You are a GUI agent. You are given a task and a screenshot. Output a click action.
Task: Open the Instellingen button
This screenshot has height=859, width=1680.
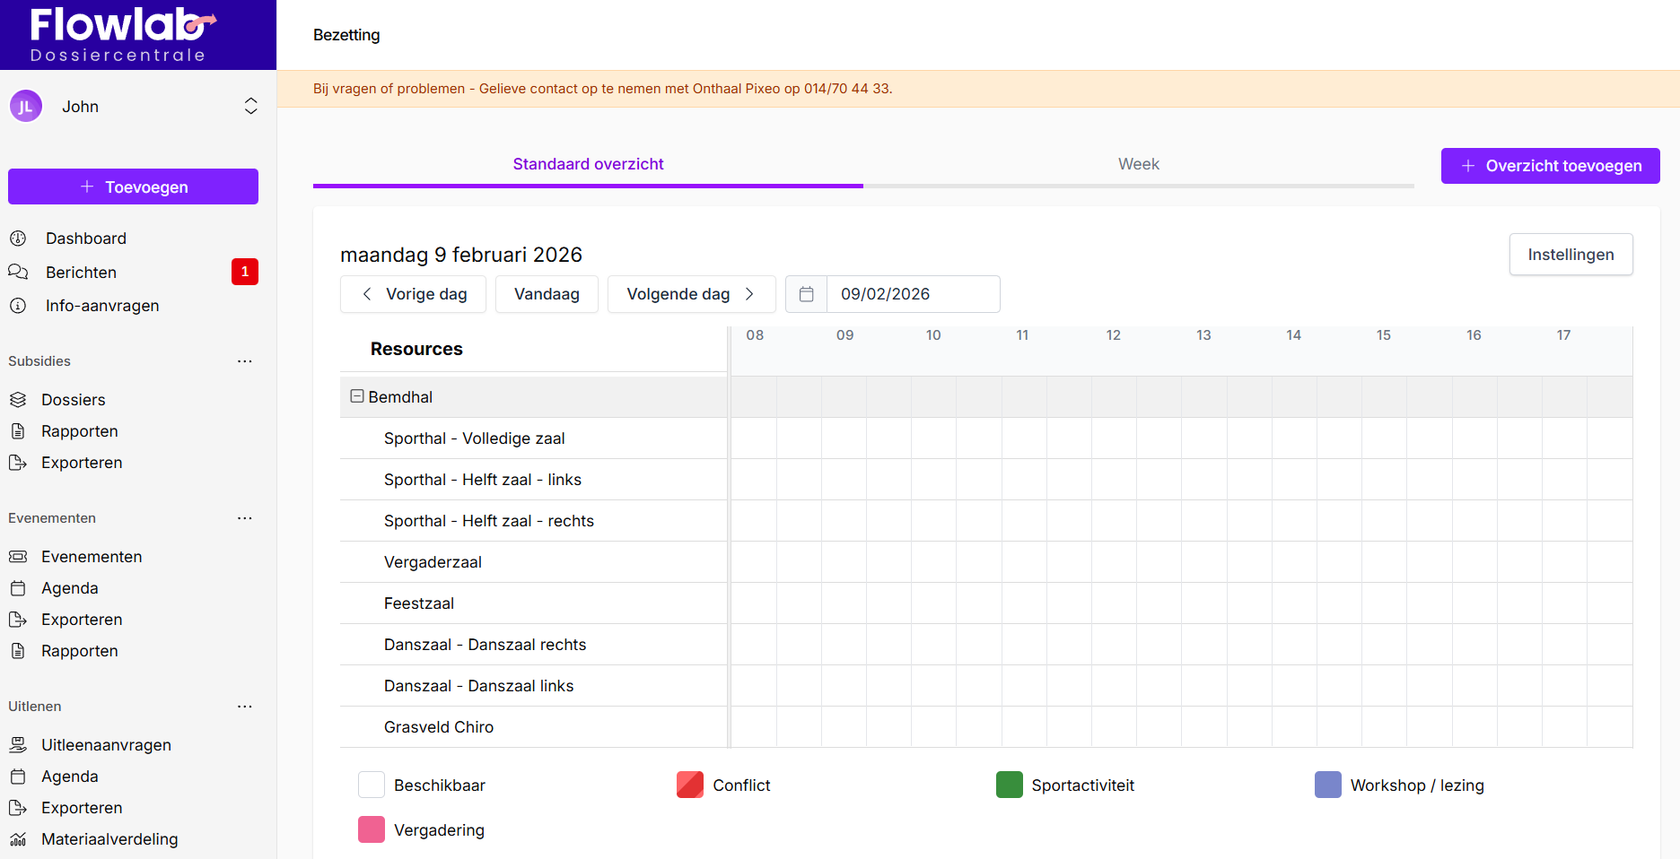[1571, 255]
